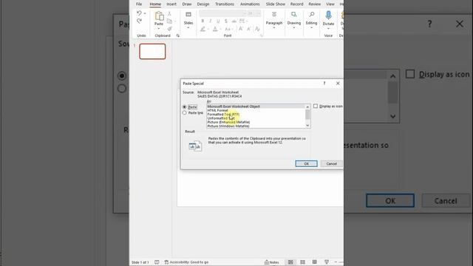
Task: Open the Font name combo box
Action: pyautogui.click(x=222, y=13)
